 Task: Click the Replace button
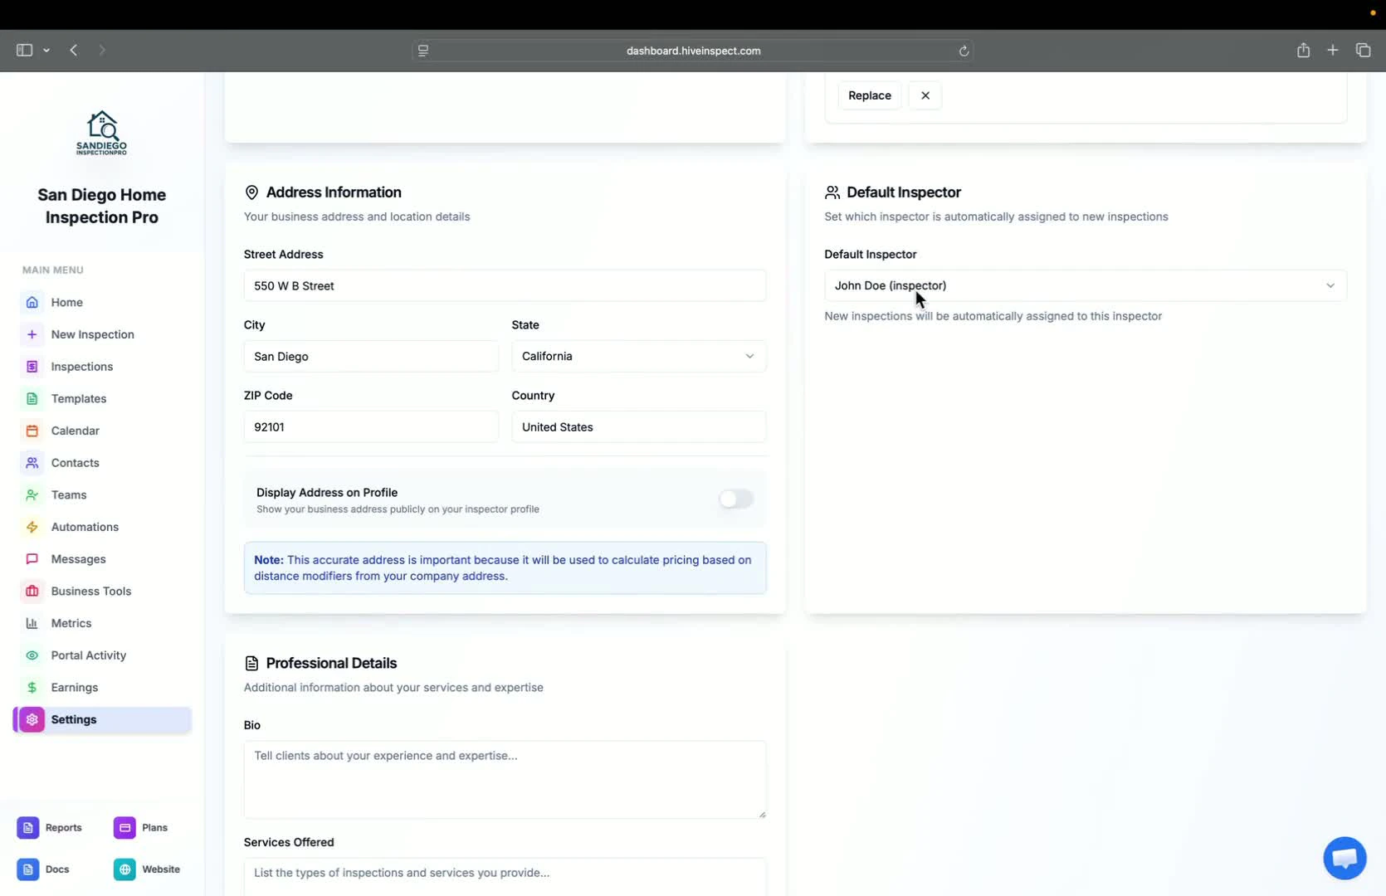(869, 95)
